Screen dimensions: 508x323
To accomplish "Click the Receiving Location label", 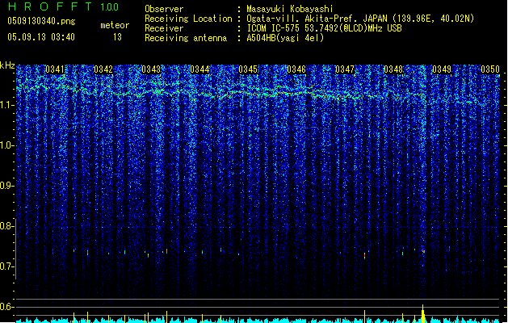I will 188,19.
